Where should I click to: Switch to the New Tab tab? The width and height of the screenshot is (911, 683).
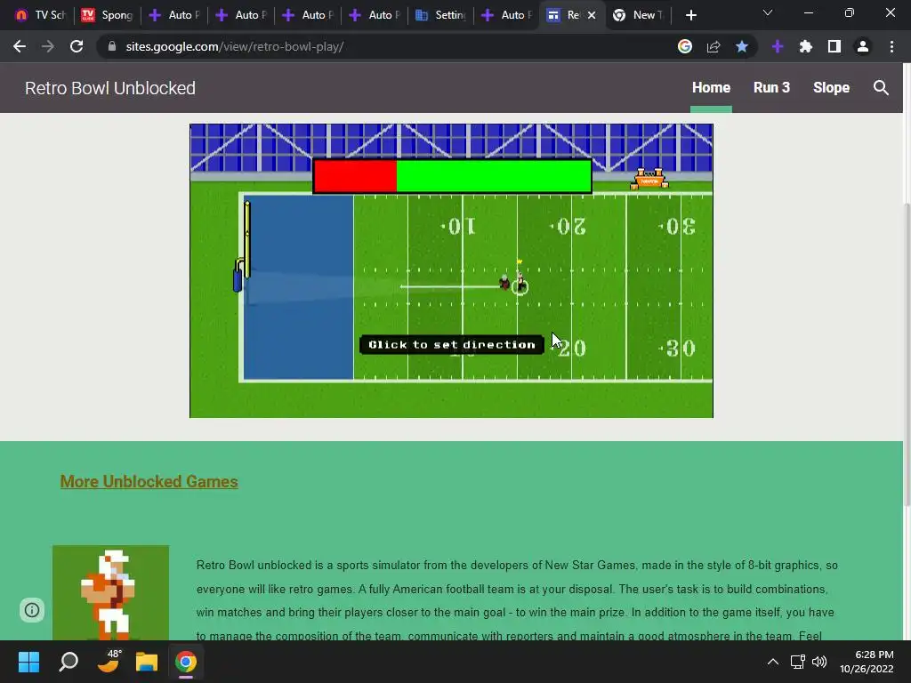pos(638,15)
